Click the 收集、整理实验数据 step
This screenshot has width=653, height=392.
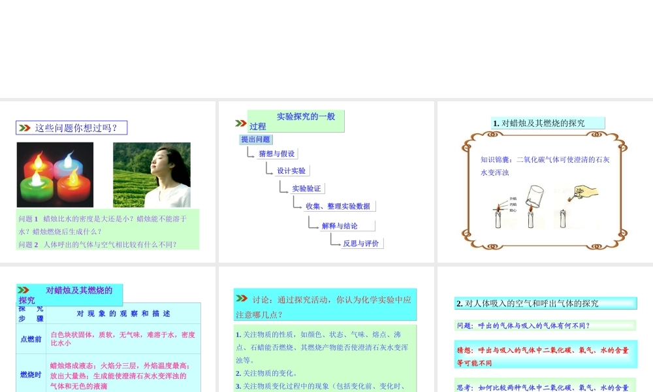(x=338, y=206)
